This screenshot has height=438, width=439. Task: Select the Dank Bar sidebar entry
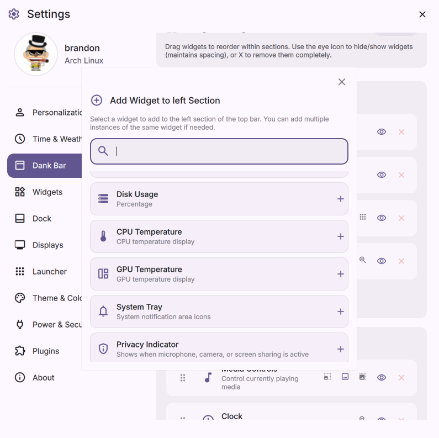pos(45,166)
